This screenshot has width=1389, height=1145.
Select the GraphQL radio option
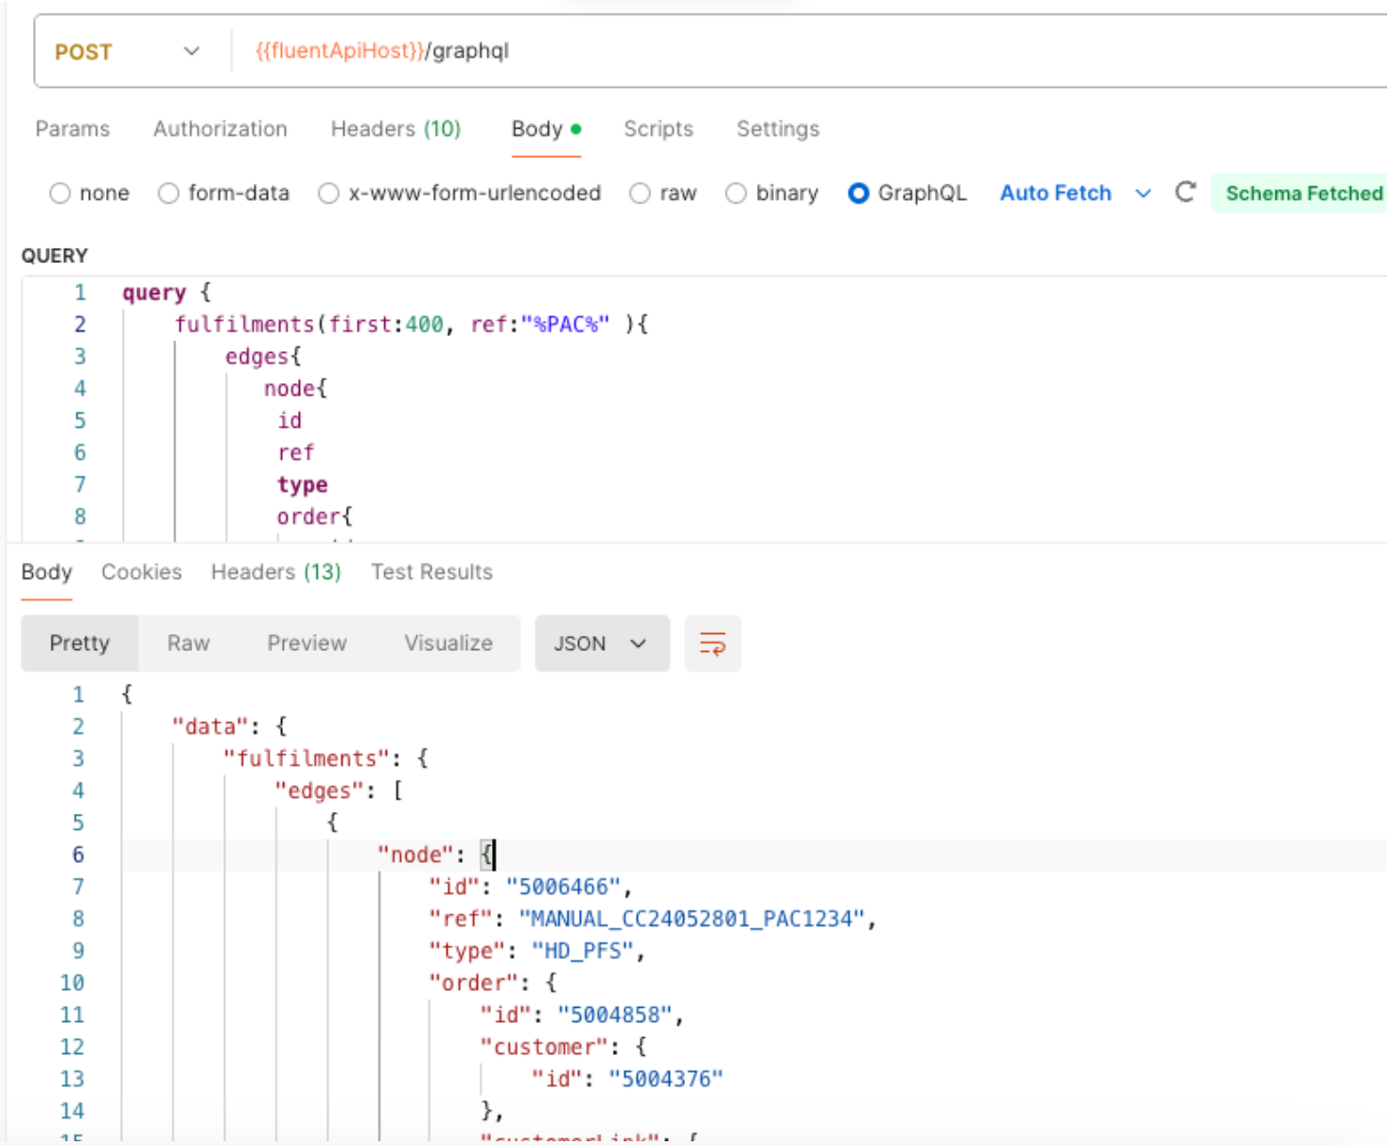click(x=858, y=194)
